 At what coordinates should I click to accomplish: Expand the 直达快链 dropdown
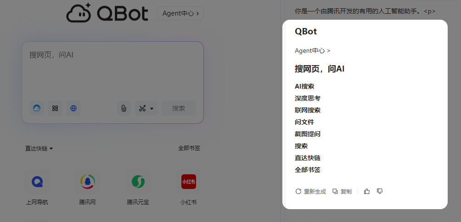pyautogui.click(x=39, y=148)
